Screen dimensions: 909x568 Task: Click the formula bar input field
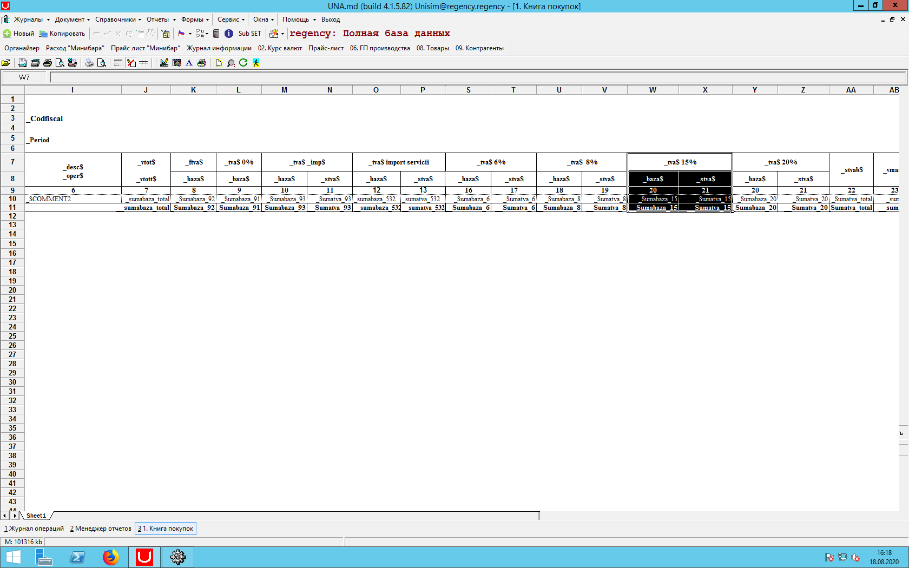(x=478, y=77)
